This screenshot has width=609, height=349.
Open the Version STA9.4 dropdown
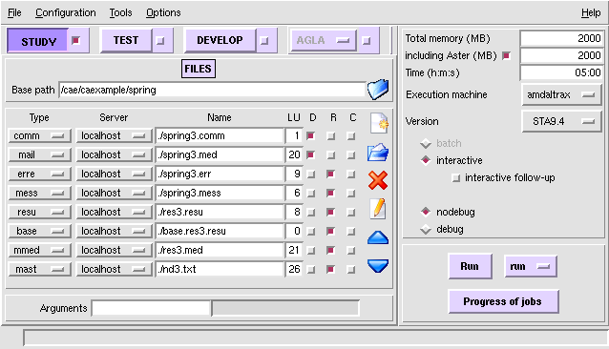coord(561,121)
